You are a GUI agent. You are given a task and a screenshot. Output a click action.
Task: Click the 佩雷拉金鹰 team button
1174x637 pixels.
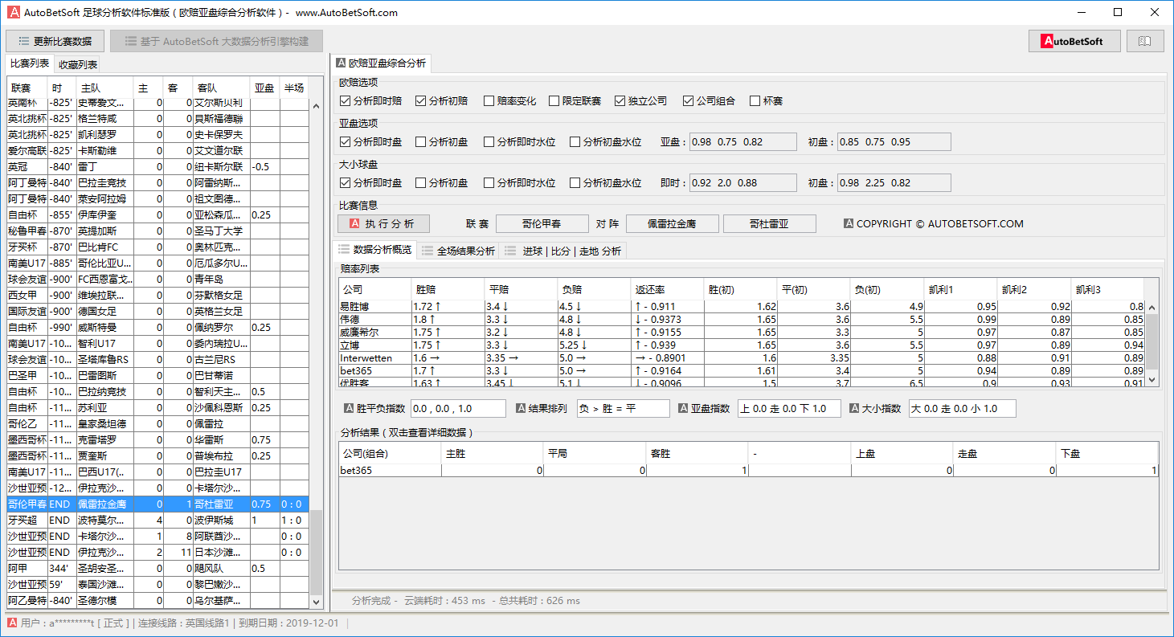point(672,224)
